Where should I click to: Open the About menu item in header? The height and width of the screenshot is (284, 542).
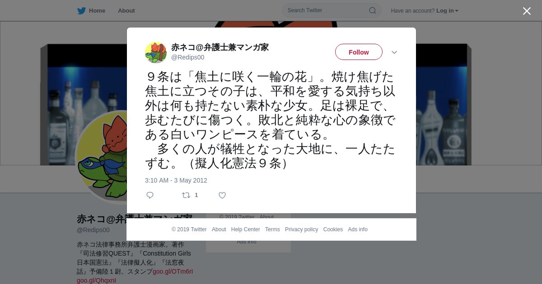click(126, 11)
